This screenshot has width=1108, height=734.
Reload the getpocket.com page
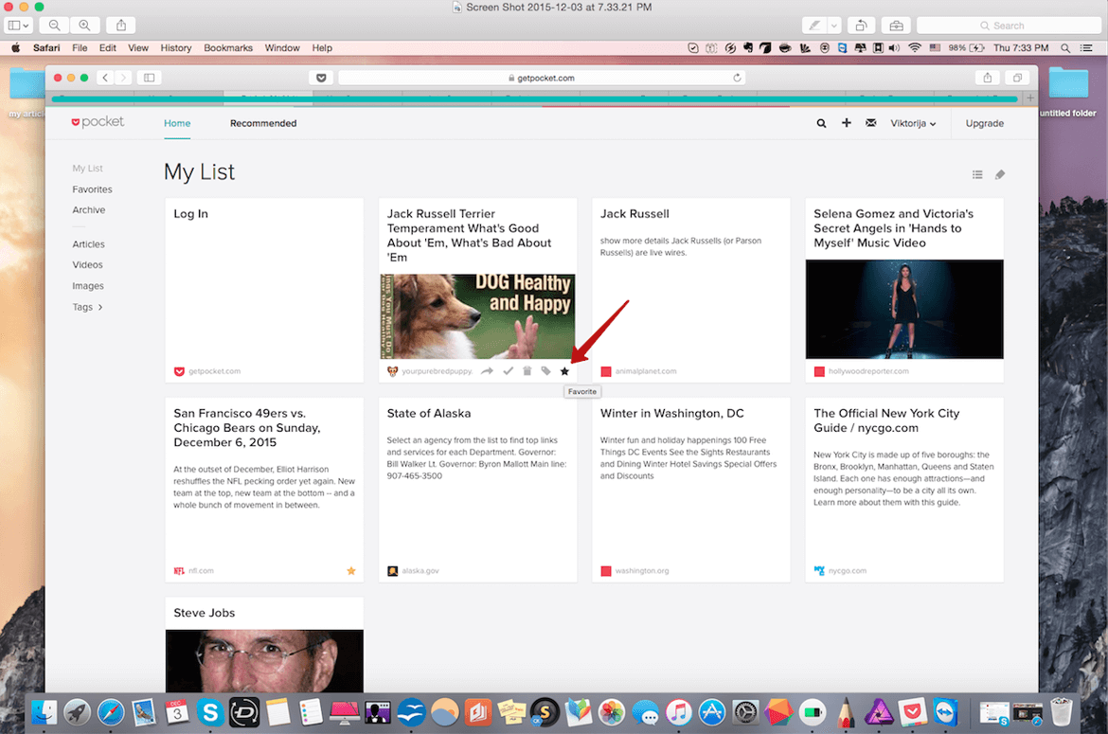737,78
